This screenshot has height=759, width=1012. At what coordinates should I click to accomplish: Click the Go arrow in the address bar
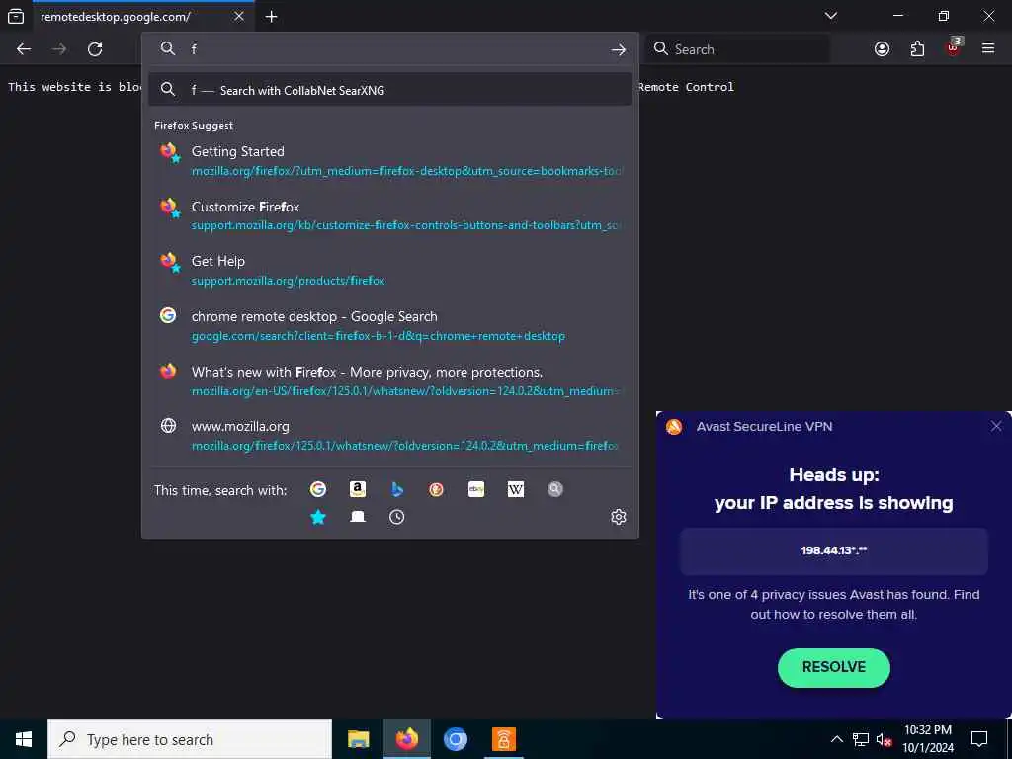[x=619, y=49]
